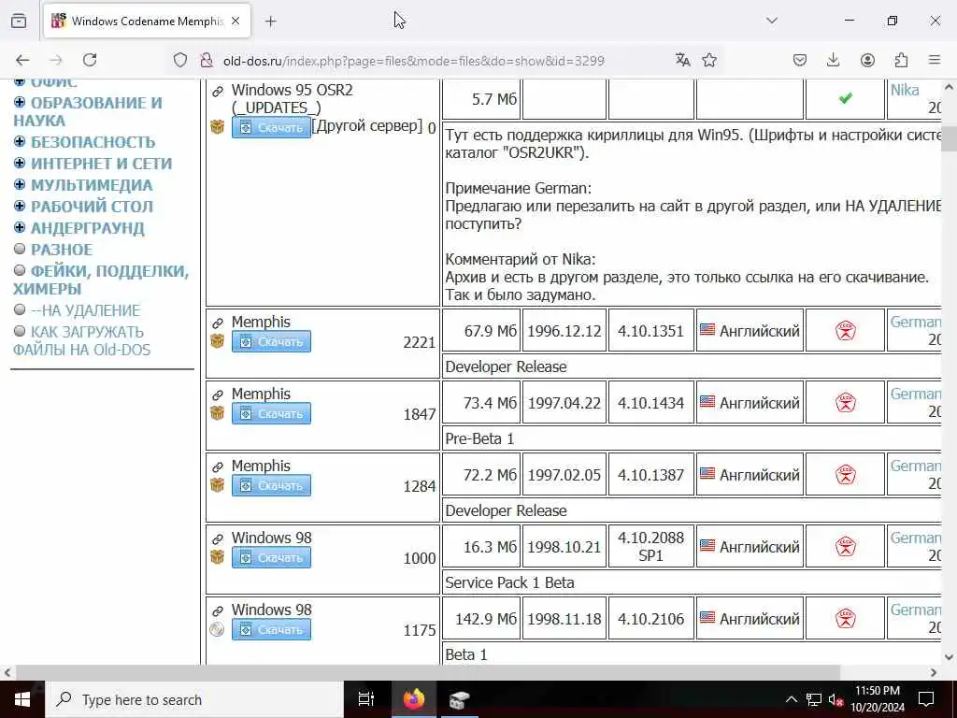Image resolution: width=957 pixels, height=718 pixels.
Task: Download Windows 95 OSR2 updates
Action: [x=271, y=127]
